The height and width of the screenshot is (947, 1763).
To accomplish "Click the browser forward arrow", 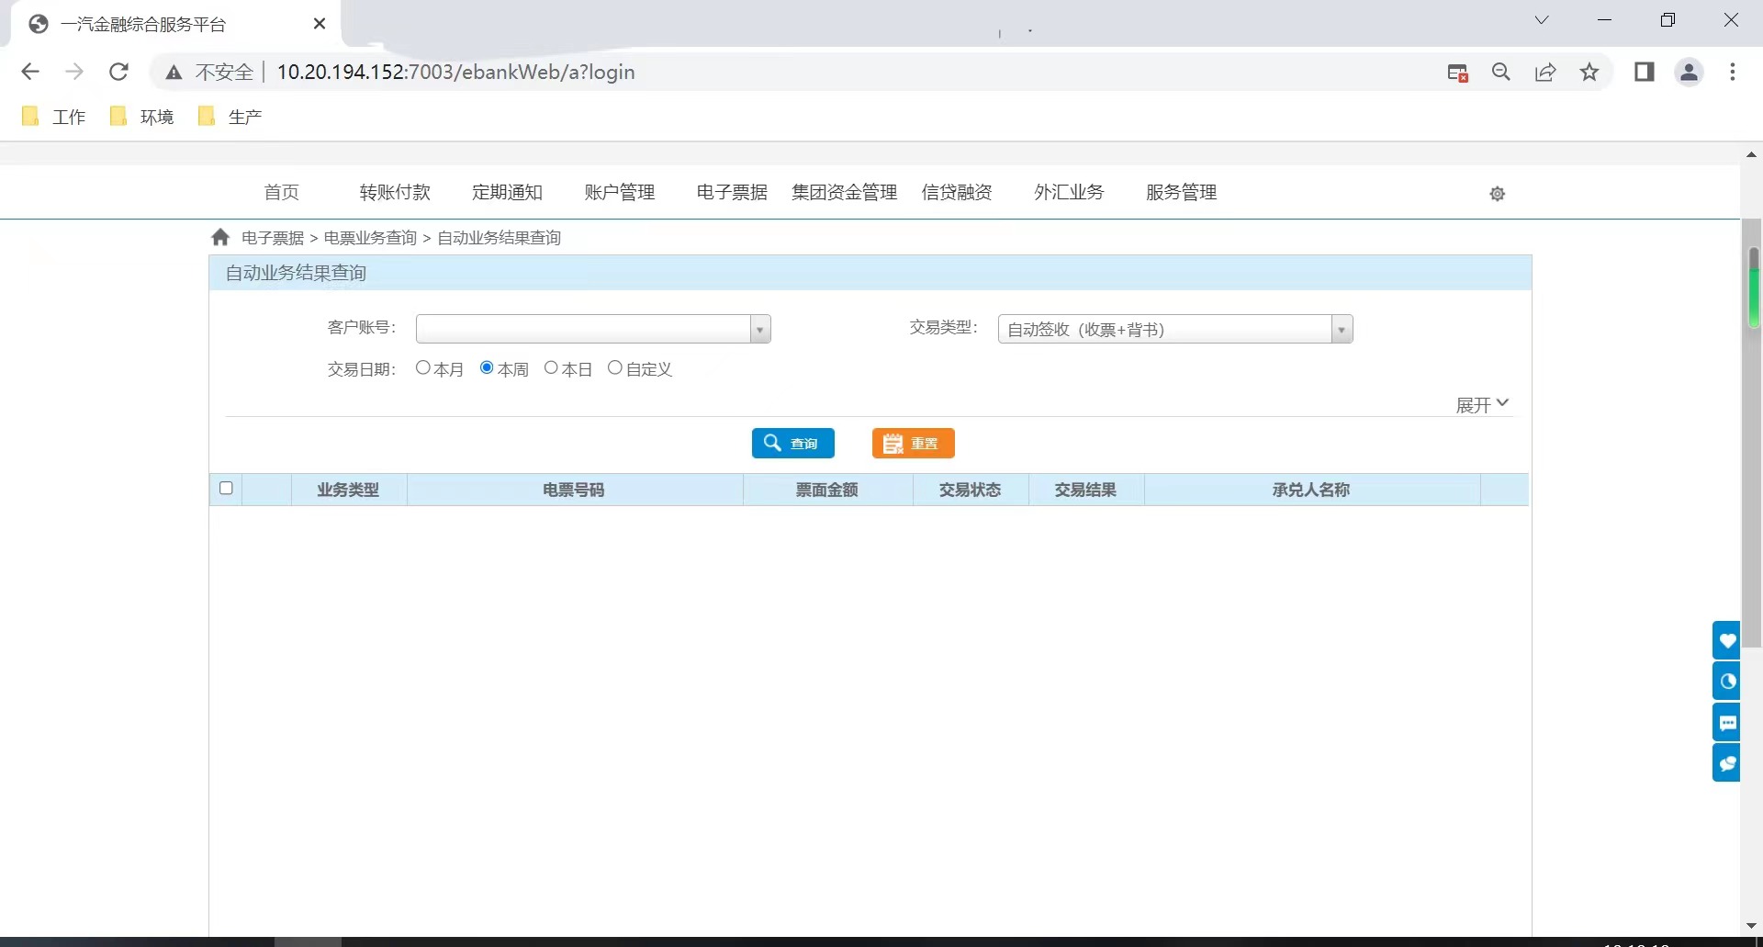I will click(74, 72).
